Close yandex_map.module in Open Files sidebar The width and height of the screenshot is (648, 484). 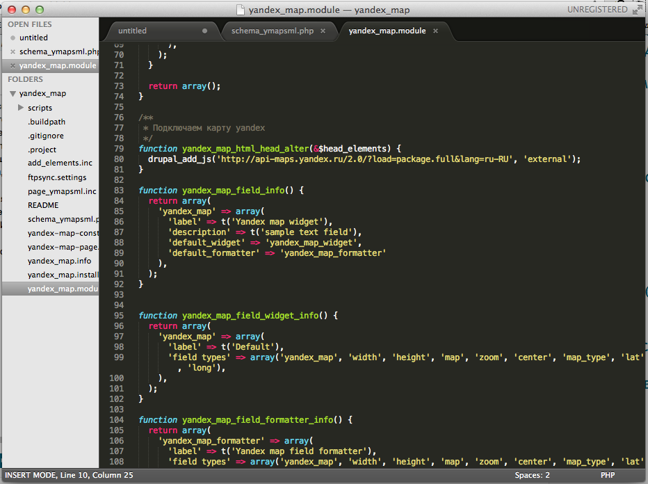point(13,66)
